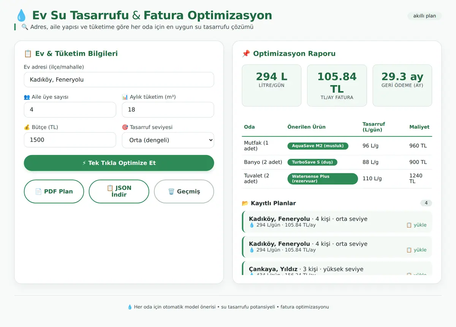Select the Çankaya, Yıldız saved plan

337,269
